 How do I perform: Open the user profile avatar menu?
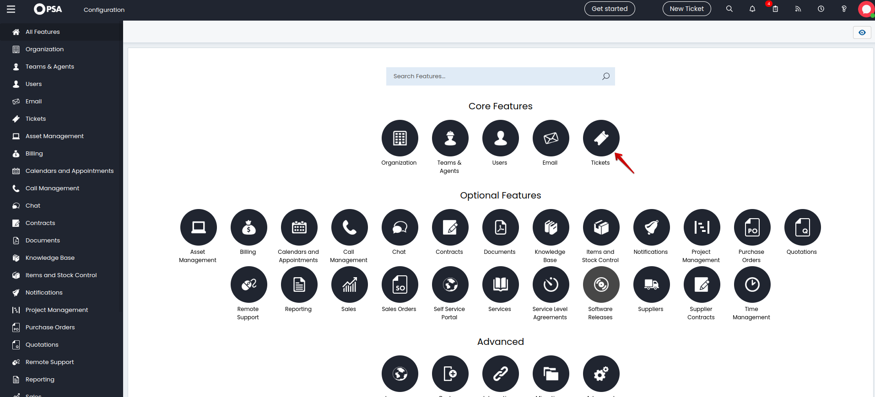coord(866,9)
